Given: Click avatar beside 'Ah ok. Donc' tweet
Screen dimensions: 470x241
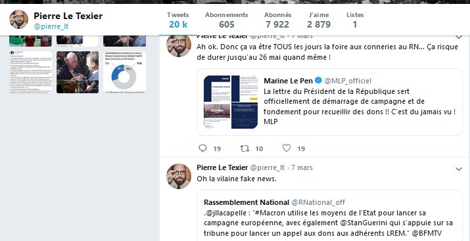Looking at the screenshot, I should pos(179,45).
